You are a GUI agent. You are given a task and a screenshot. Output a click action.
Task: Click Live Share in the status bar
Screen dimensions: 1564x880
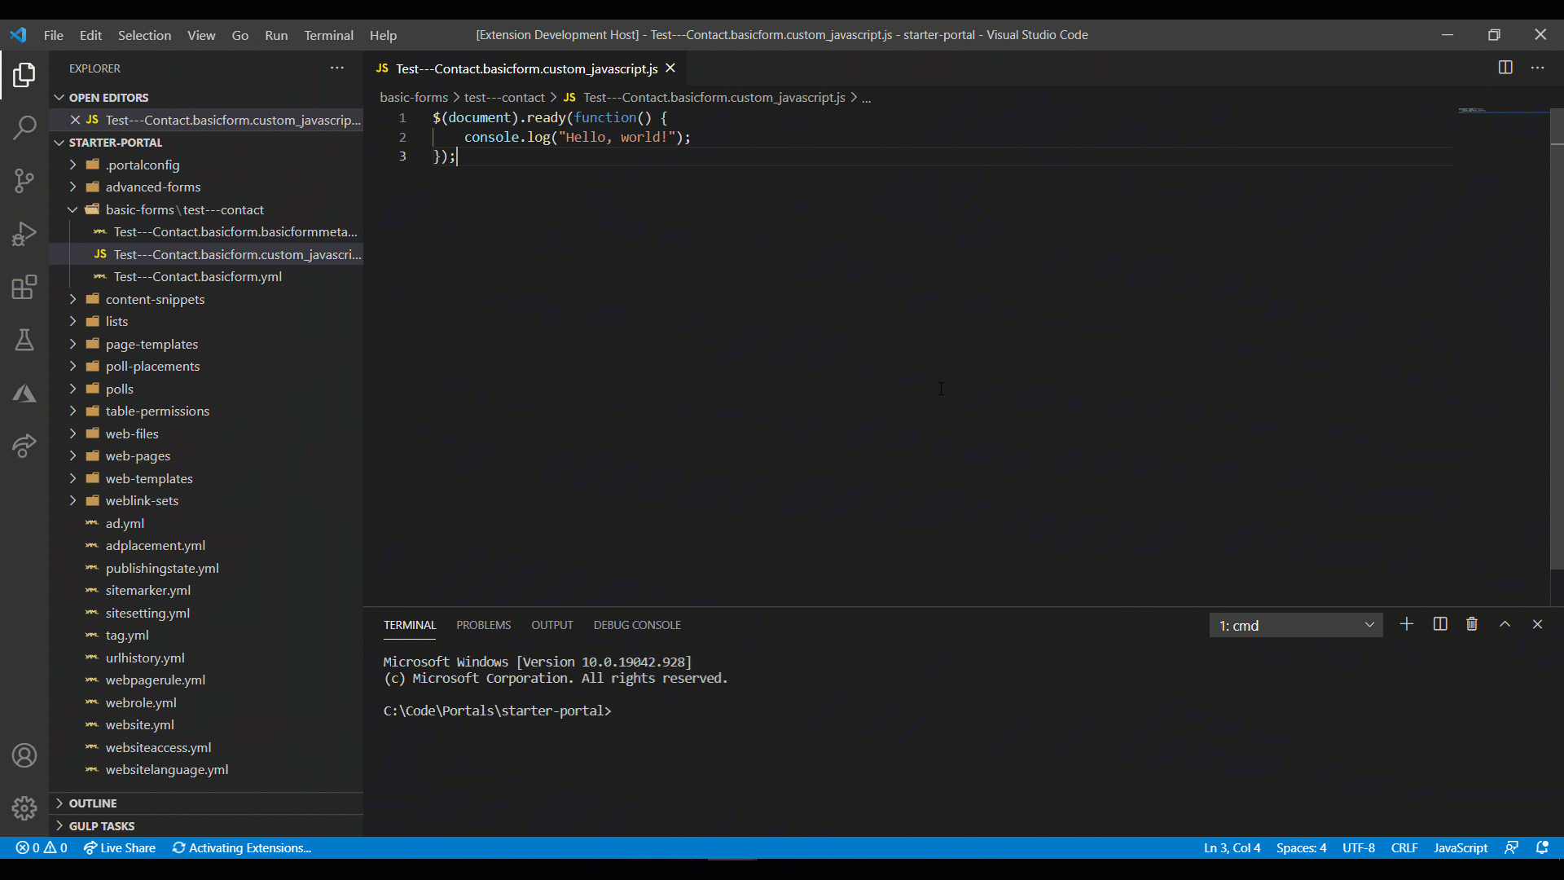point(119,847)
